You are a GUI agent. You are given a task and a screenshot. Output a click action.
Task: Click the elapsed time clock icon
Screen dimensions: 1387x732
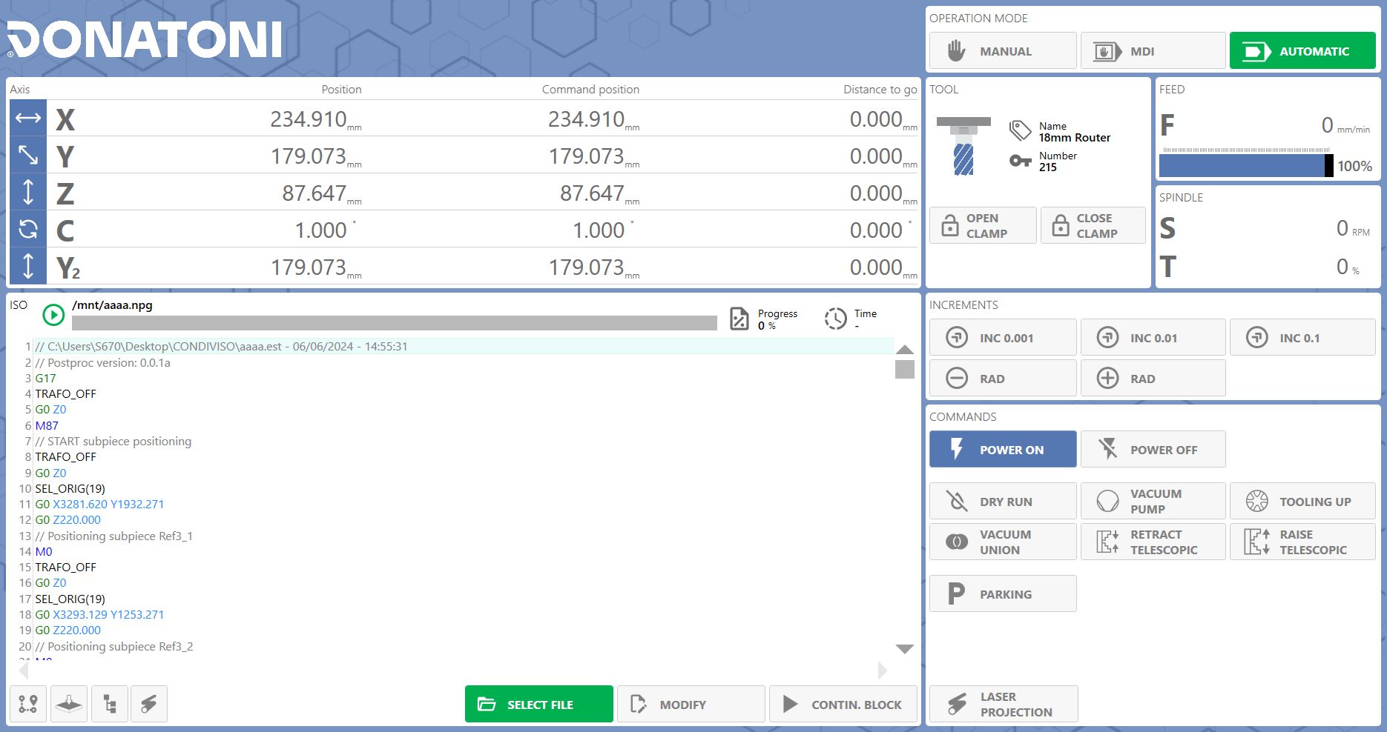pyautogui.click(x=835, y=319)
